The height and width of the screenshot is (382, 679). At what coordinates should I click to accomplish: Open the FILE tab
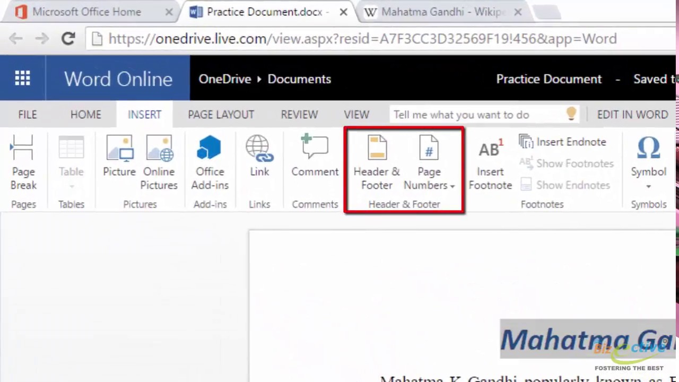coord(28,115)
